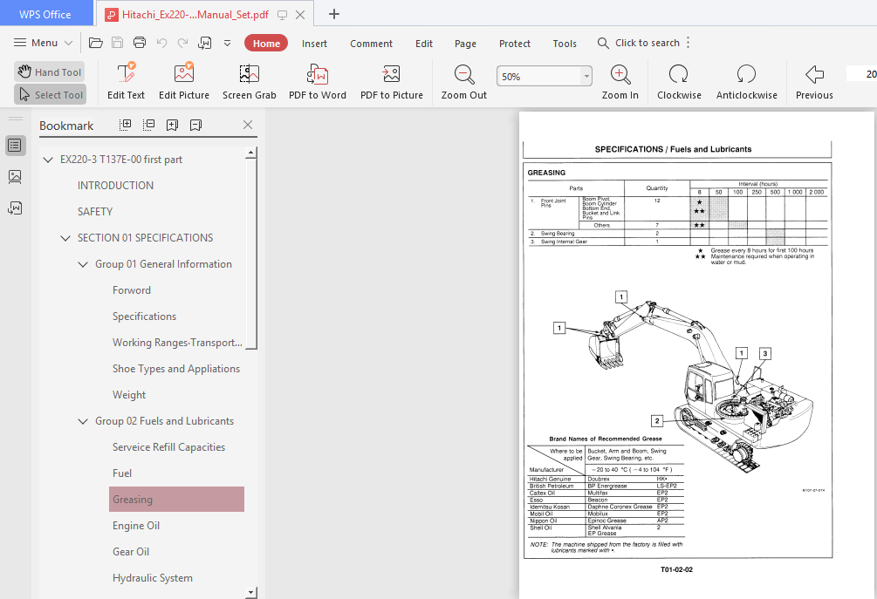Screen dimensions: 877x599
Task: Open the Protect tab
Action: (x=515, y=44)
